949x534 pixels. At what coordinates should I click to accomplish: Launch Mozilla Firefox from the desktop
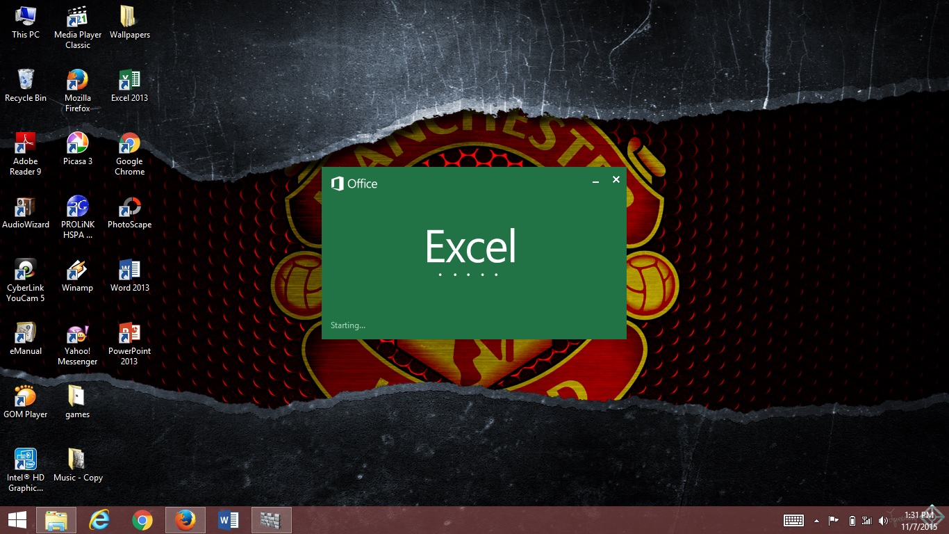[x=77, y=80]
